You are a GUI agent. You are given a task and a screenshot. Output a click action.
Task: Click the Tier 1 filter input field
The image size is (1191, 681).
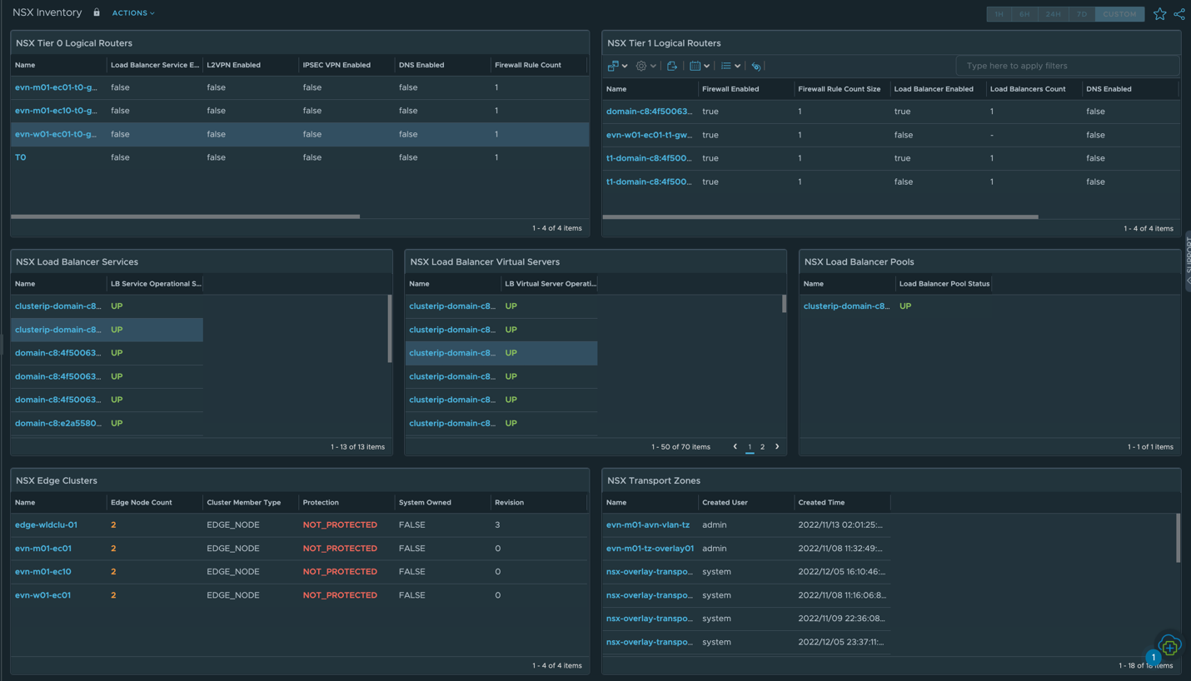point(1067,66)
